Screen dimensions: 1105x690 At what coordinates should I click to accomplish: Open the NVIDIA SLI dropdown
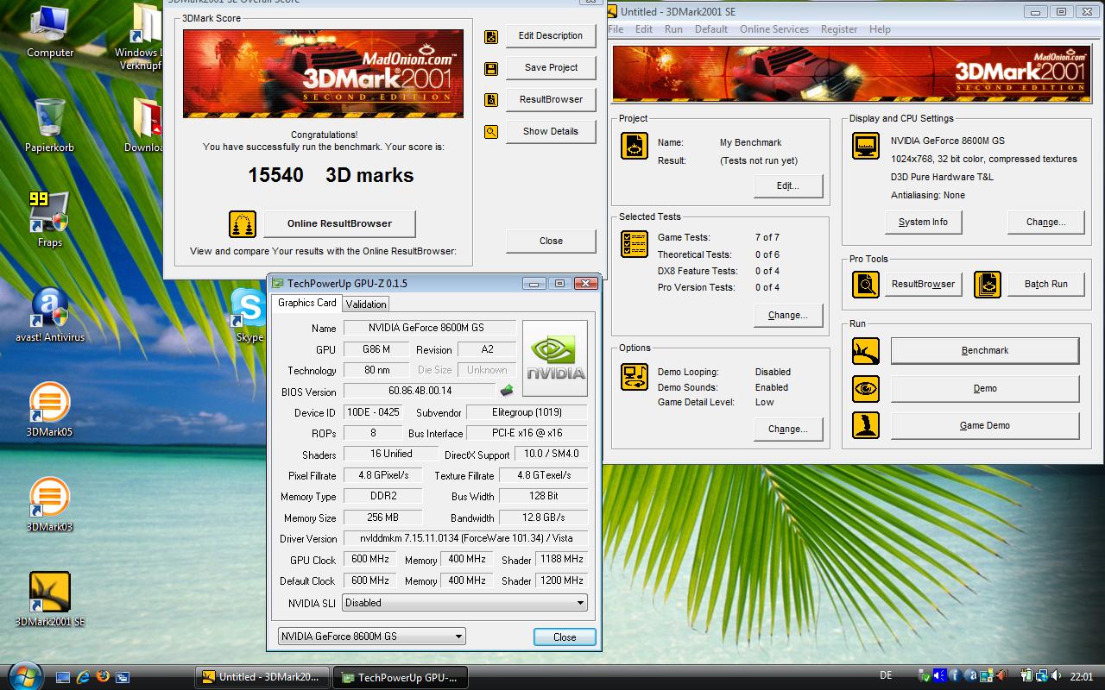(x=465, y=603)
